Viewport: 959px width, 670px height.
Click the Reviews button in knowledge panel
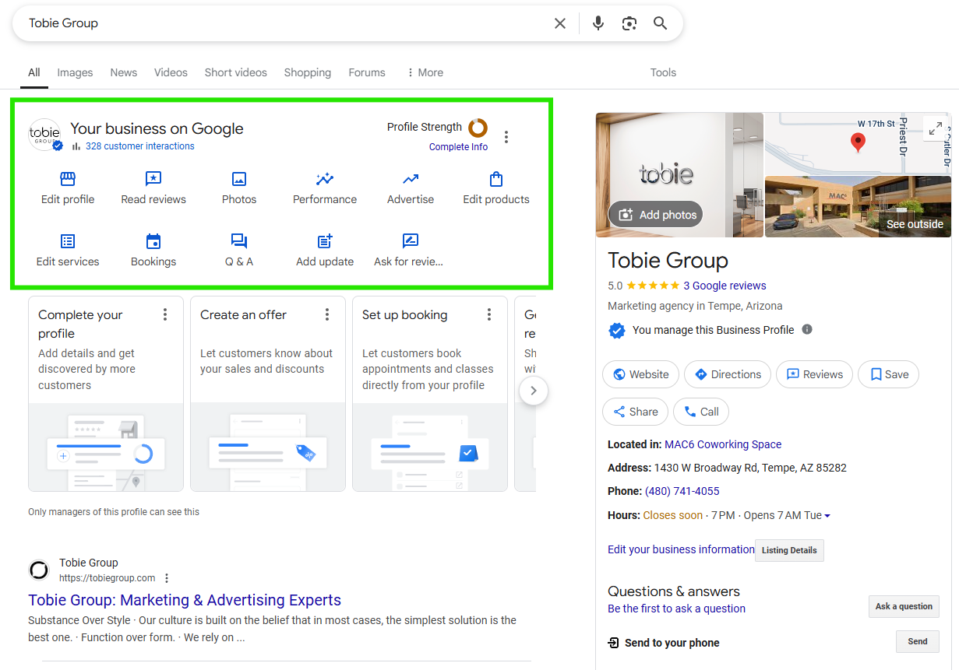point(815,374)
